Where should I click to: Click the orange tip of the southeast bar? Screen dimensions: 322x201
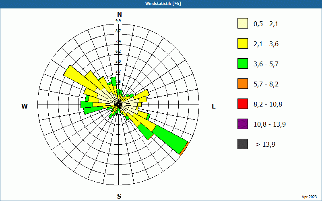click(x=184, y=148)
